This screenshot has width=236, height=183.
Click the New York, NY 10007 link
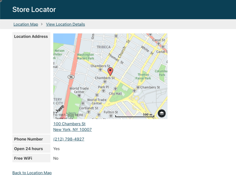click(x=72, y=130)
